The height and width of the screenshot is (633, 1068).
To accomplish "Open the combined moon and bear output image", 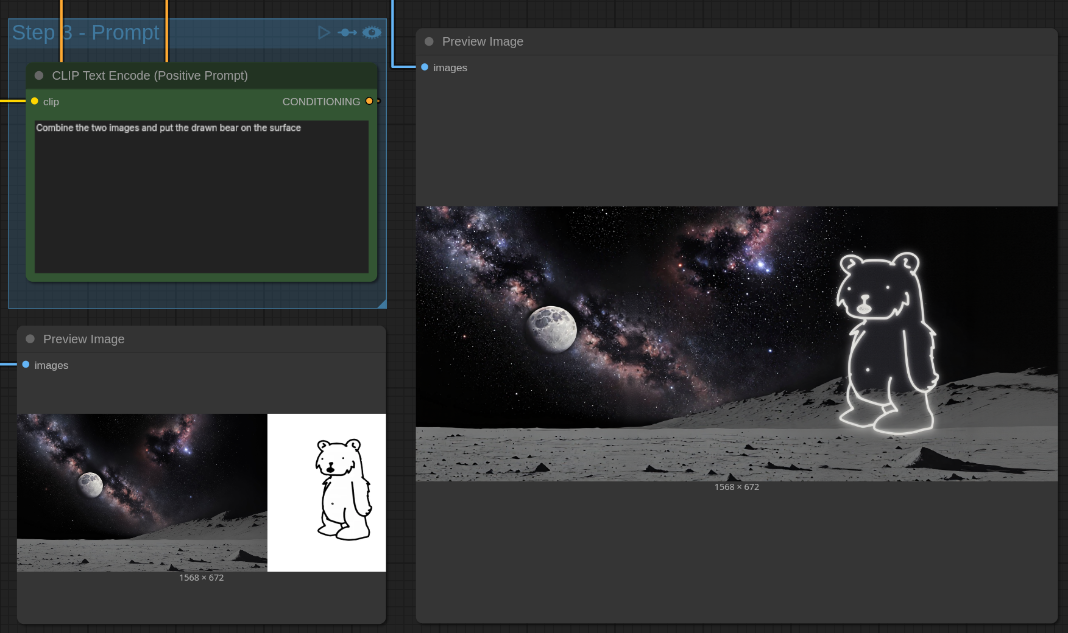I will click(737, 344).
